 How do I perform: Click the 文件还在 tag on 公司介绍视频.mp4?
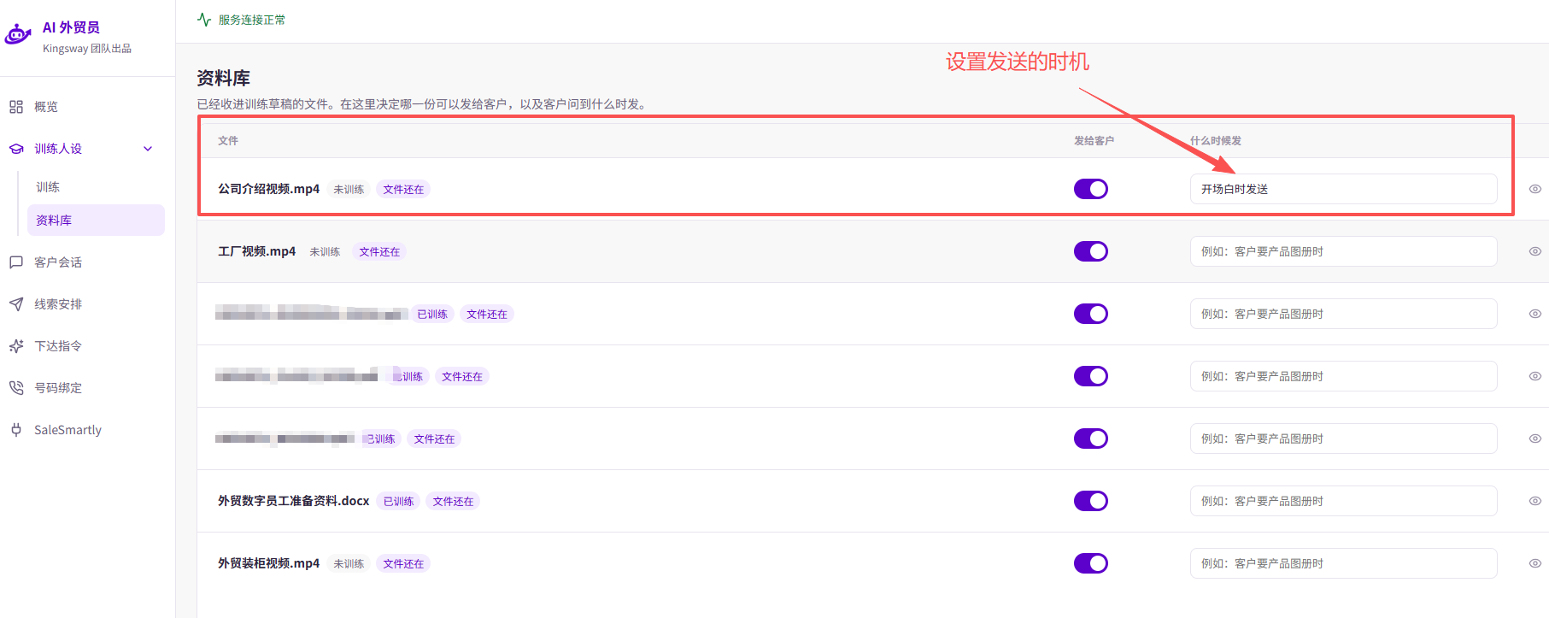[403, 190]
